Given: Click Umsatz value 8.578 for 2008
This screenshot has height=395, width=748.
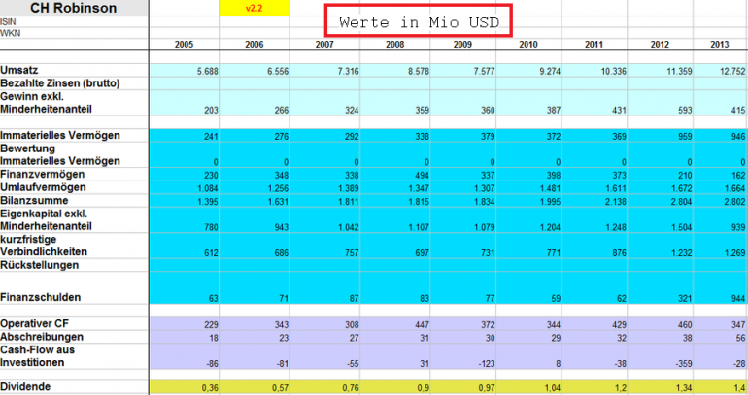Looking at the screenshot, I should click(419, 72).
